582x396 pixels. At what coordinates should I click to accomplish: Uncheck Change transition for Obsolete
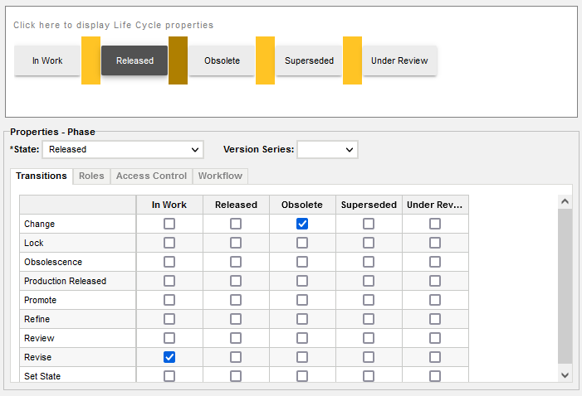(302, 224)
